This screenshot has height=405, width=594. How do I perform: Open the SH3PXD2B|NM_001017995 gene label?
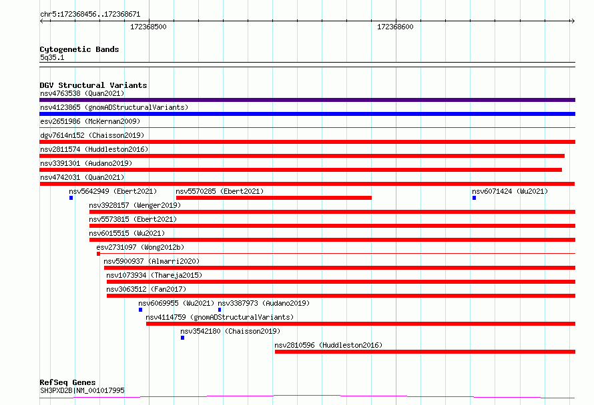pos(82,390)
